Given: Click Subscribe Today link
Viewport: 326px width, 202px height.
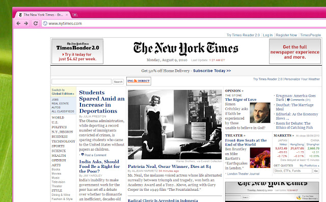Looking at the screenshot, I should pos(212,71).
